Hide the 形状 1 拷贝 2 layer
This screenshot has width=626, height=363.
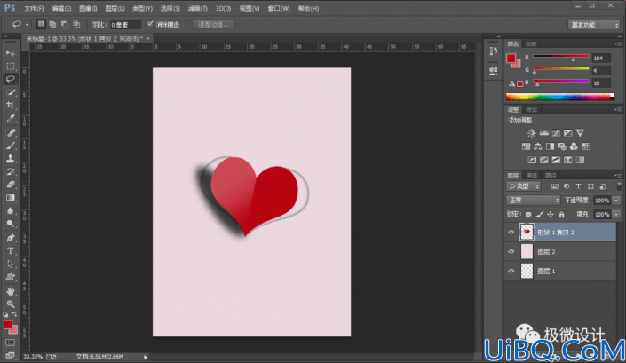[x=511, y=233]
